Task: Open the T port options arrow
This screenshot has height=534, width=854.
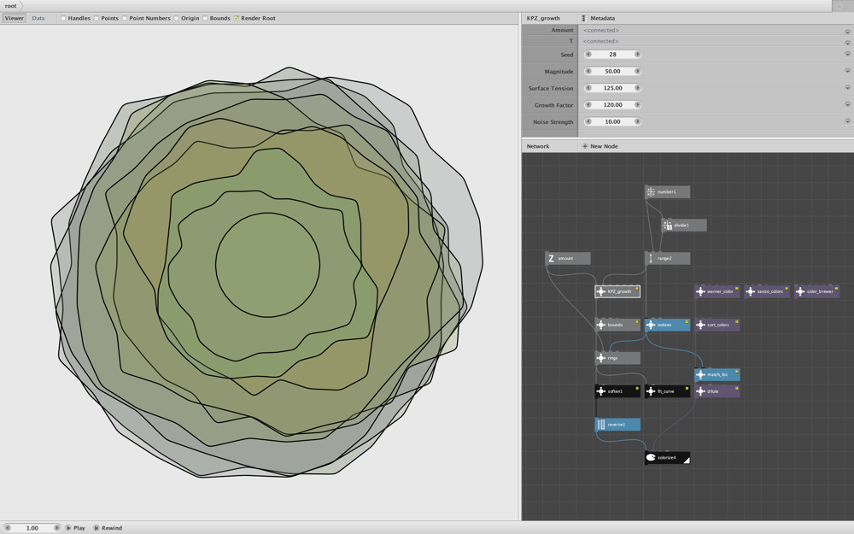Action: click(847, 43)
